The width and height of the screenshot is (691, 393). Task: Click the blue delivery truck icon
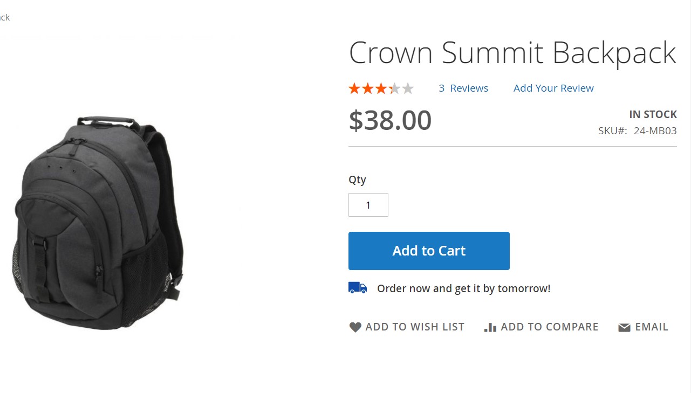357,288
